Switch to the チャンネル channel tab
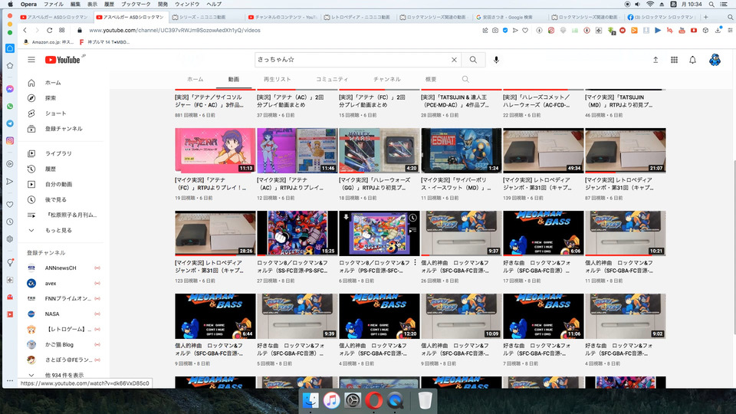Screen dimensions: 736x414 386,79
